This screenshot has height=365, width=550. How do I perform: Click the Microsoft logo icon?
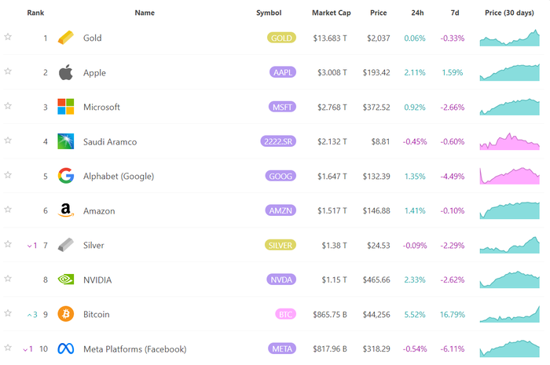(65, 107)
